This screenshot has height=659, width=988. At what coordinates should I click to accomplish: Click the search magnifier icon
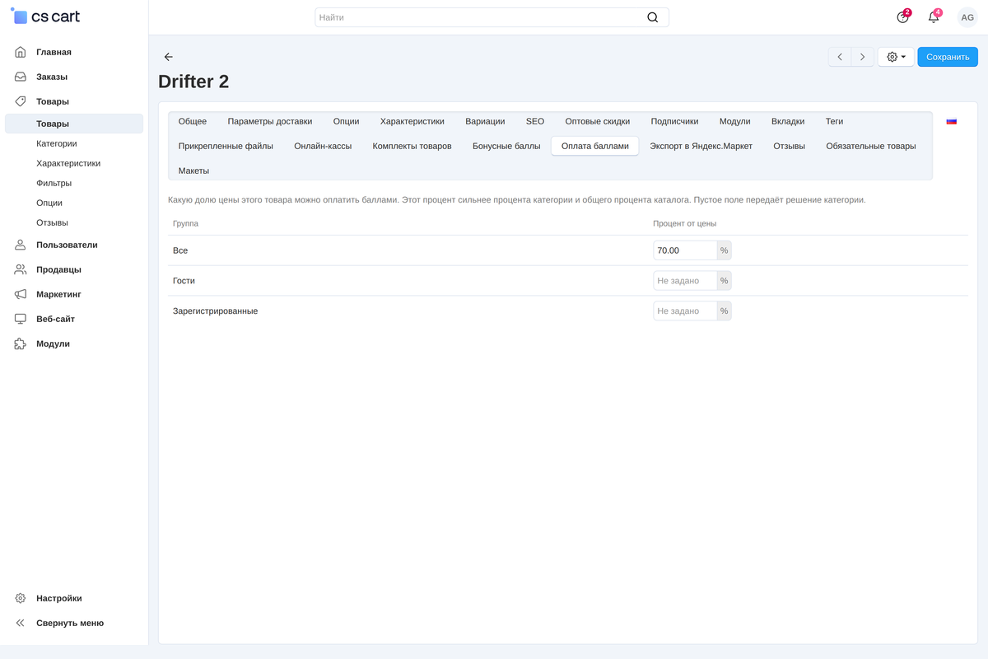tap(653, 17)
